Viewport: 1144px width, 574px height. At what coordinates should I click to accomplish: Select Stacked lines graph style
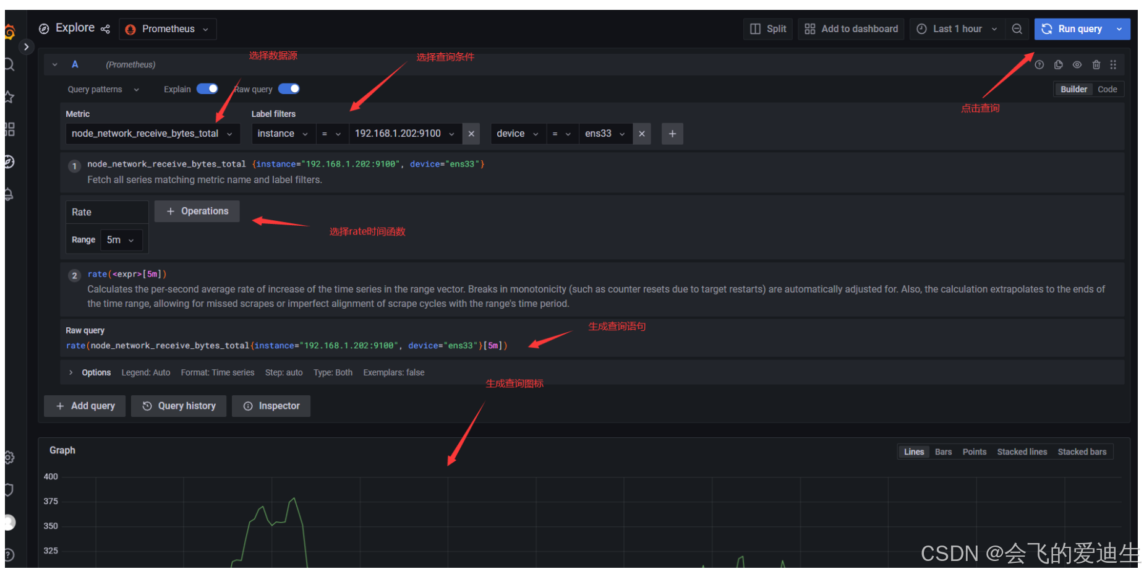pos(1022,452)
